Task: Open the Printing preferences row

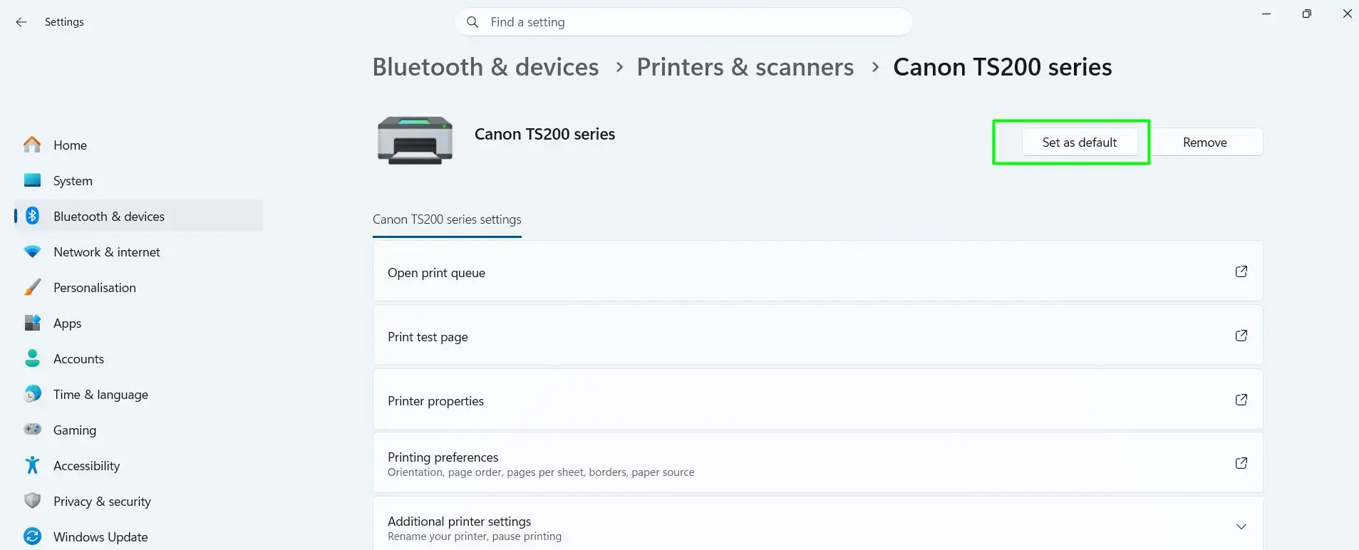Action: coord(817,463)
